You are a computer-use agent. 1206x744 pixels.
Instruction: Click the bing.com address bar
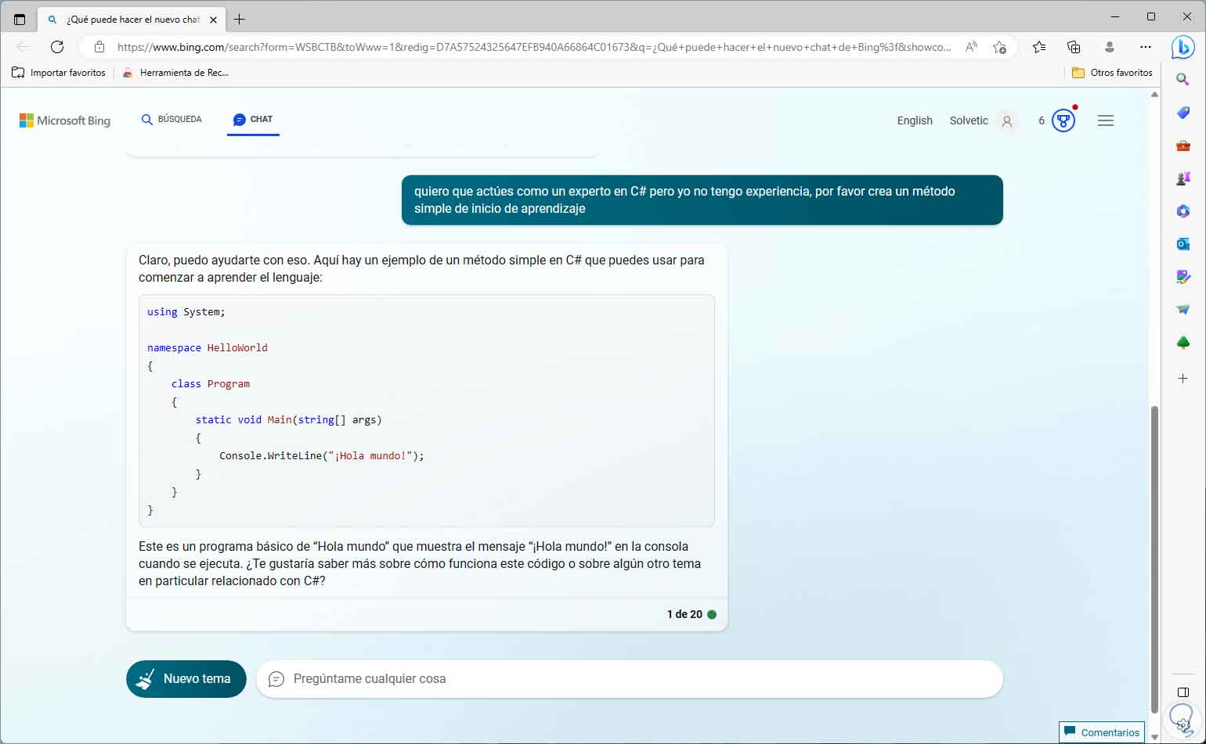tap(534, 47)
